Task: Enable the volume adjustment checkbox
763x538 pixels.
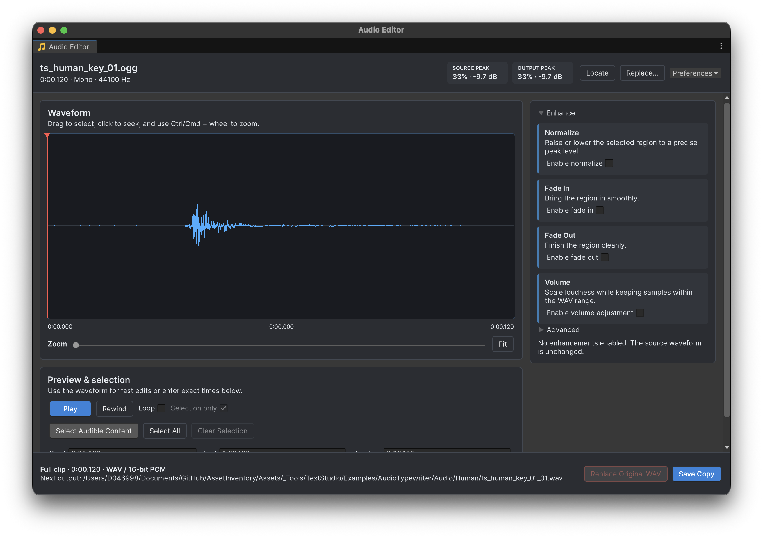Action: (x=640, y=313)
